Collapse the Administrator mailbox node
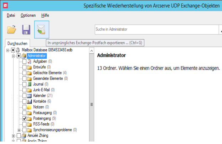This screenshot has height=144, width=222. [13, 56]
